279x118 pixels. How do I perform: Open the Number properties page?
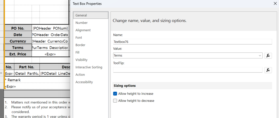(81, 23)
